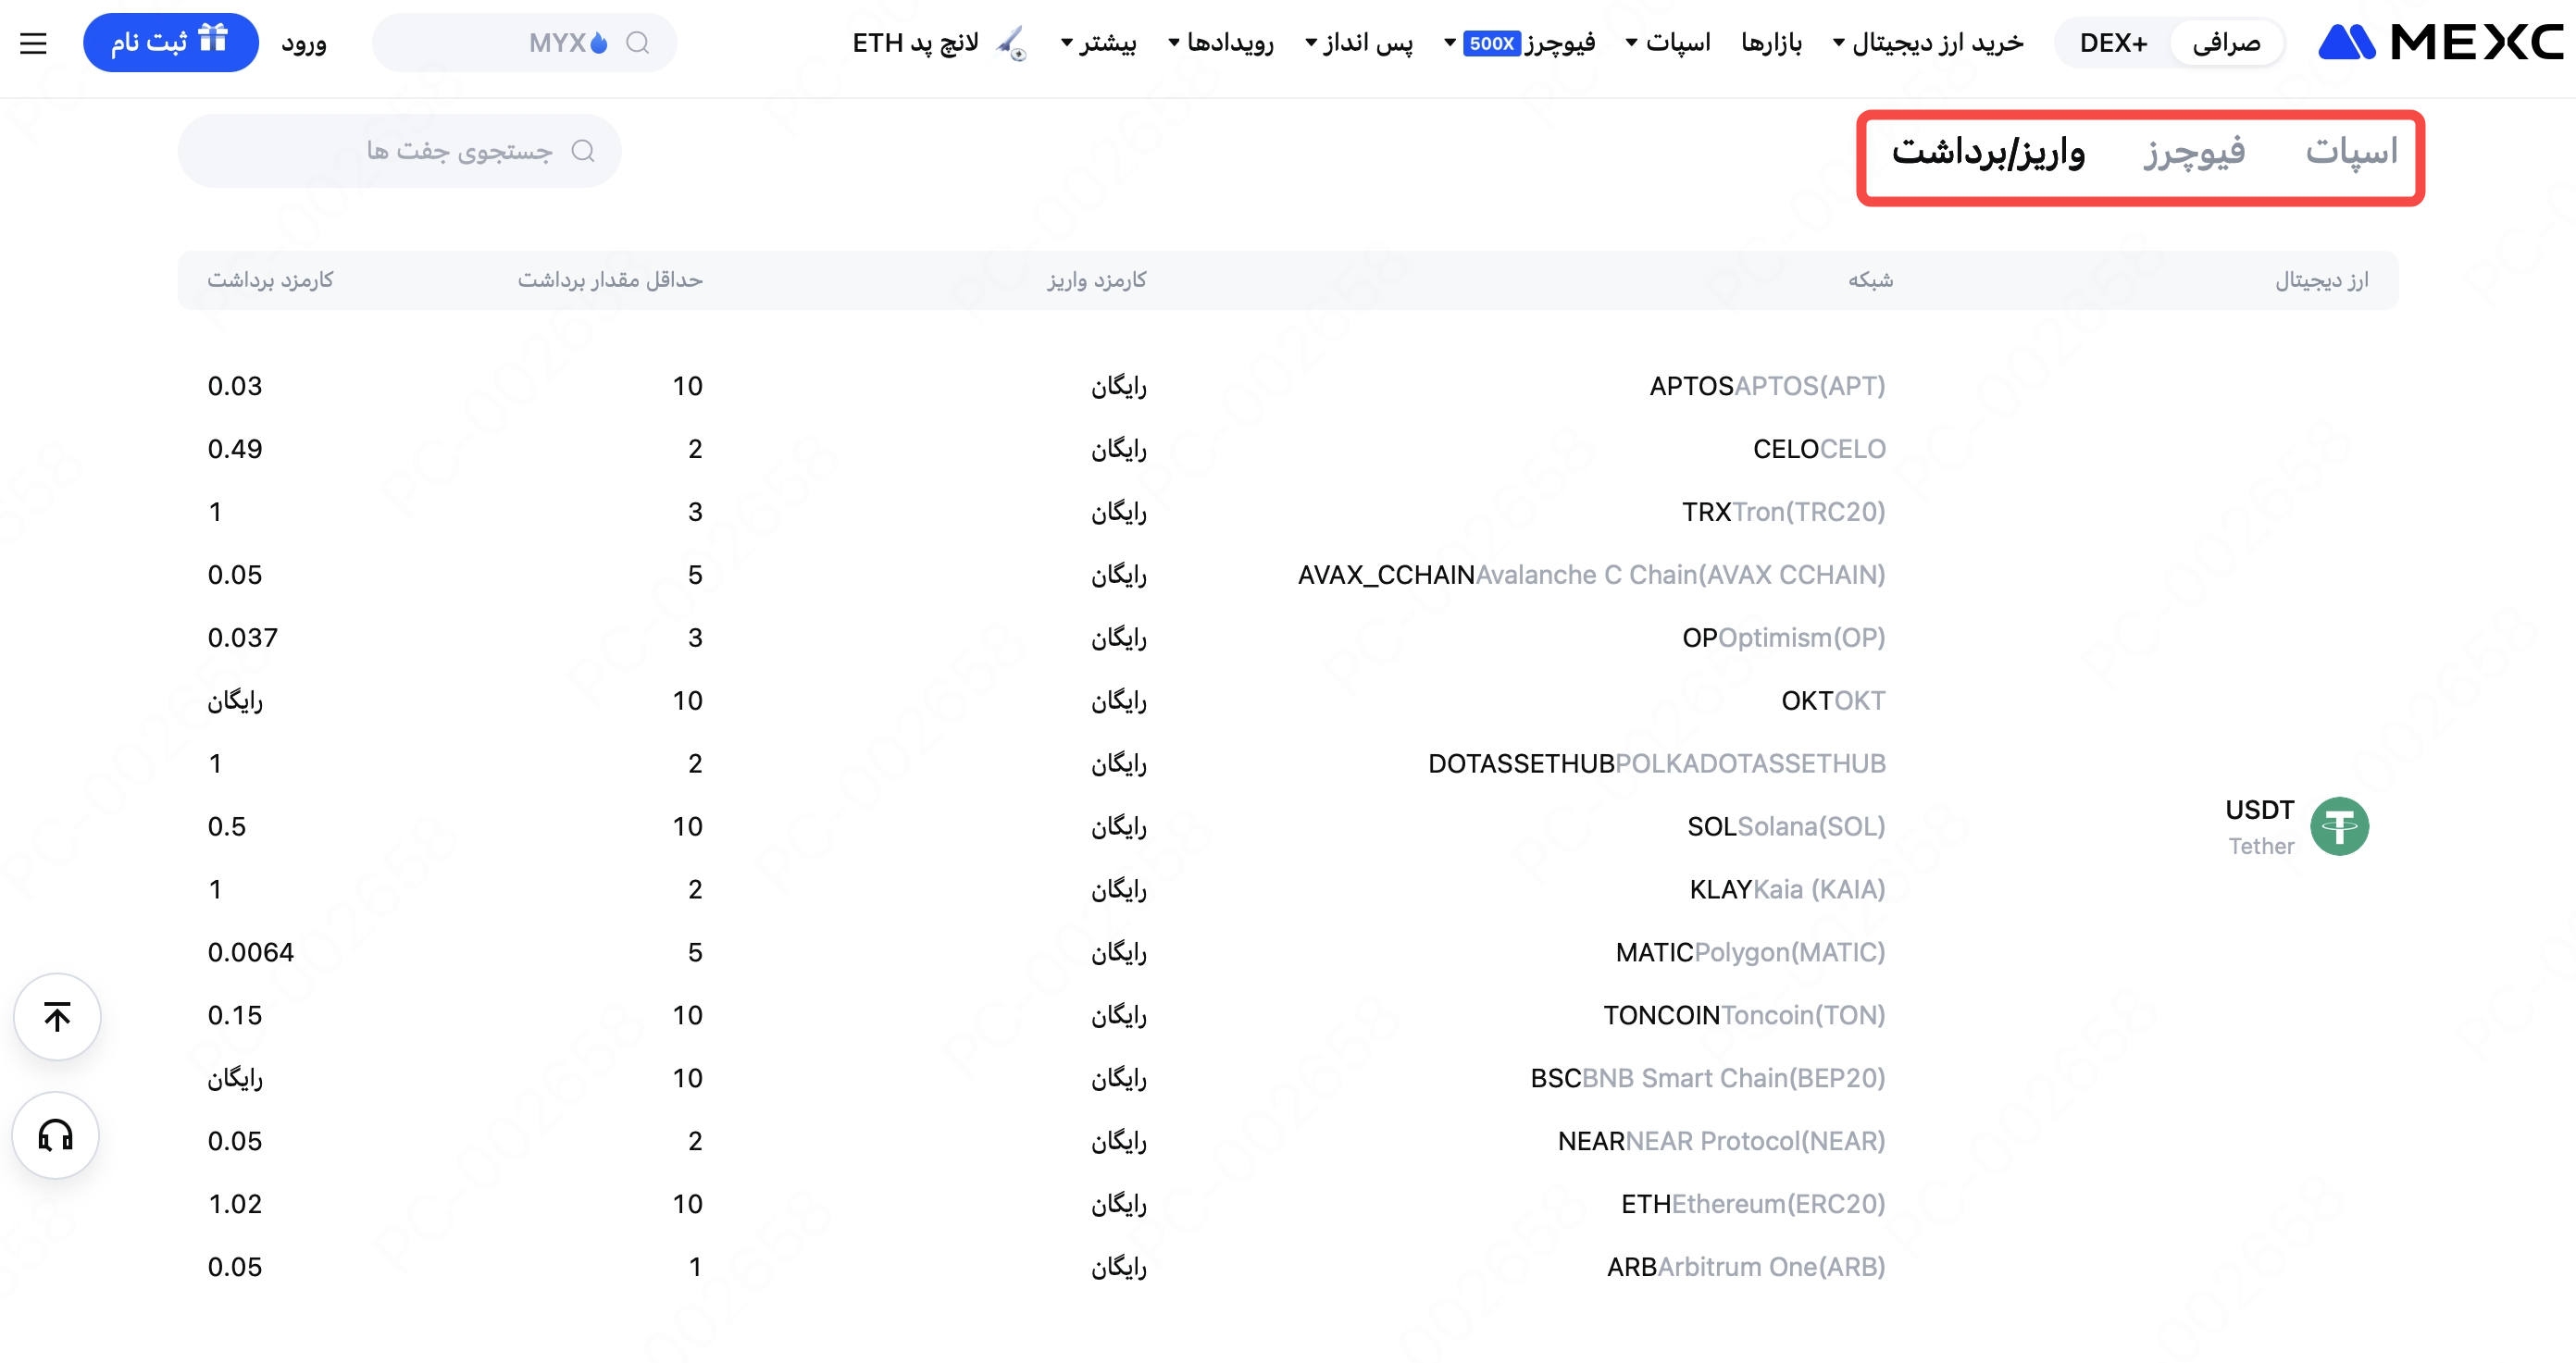
Task: Open the hamburger menu icon
Action: point(33,43)
